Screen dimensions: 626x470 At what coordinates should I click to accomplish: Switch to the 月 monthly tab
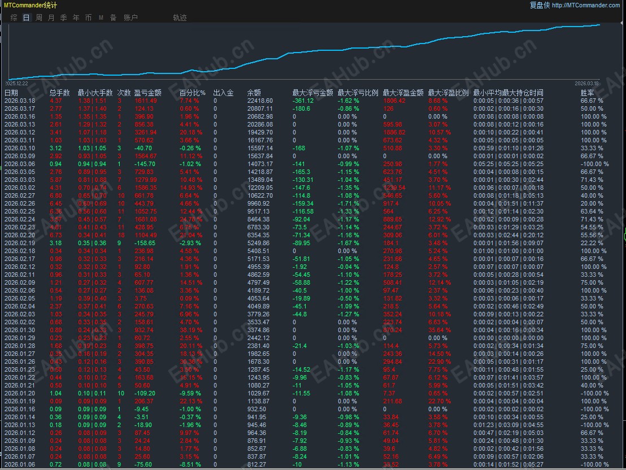pos(51,18)
